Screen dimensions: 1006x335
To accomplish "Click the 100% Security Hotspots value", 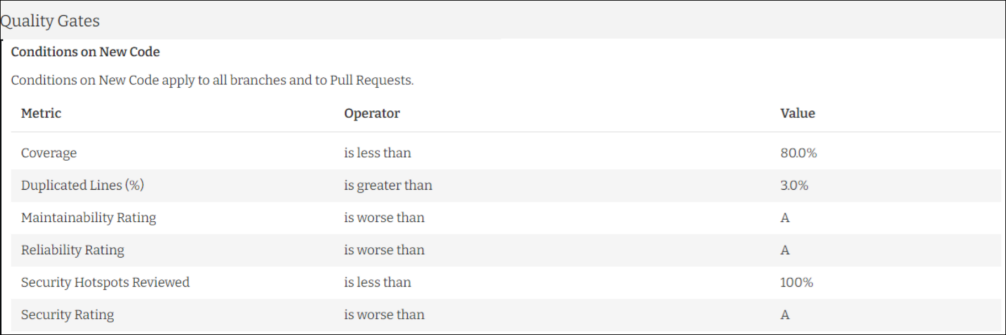I will point(796,282).
